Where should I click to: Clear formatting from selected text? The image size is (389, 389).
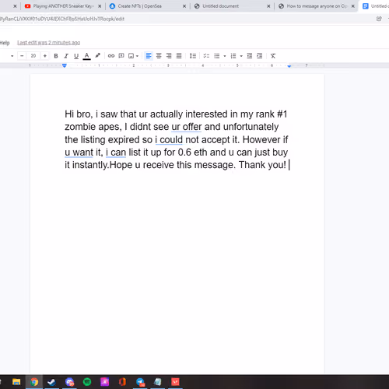click(273, 56)
